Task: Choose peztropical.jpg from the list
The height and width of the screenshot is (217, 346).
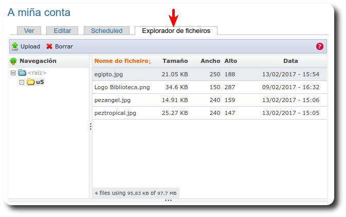Action: click(x=115, y=113)
